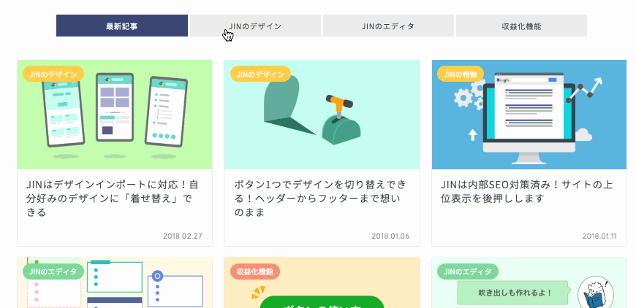
Task: Click the leftmost tilted phone illustration
Action: (x=64, y=113)
